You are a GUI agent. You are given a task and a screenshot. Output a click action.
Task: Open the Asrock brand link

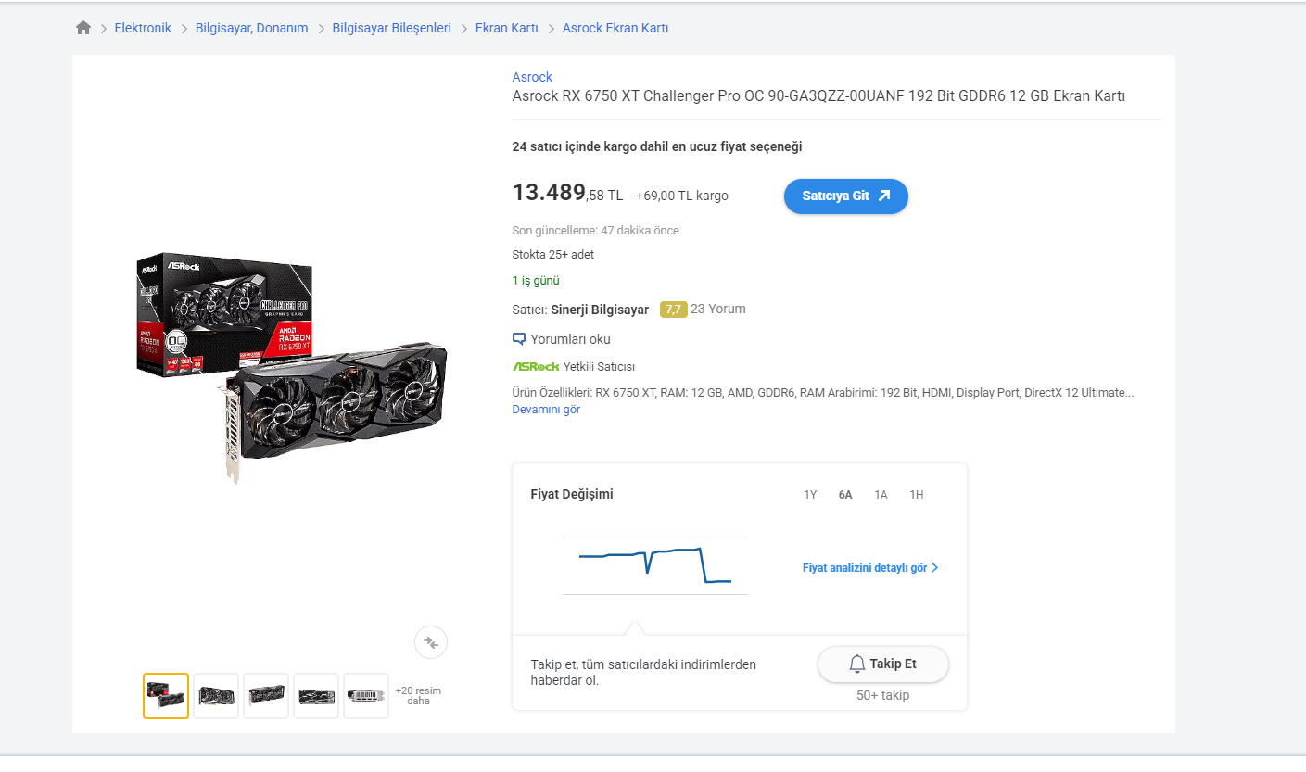point(532,77)
